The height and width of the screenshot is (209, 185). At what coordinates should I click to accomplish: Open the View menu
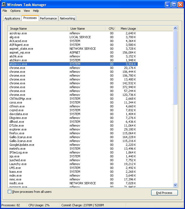coord(27,11)
